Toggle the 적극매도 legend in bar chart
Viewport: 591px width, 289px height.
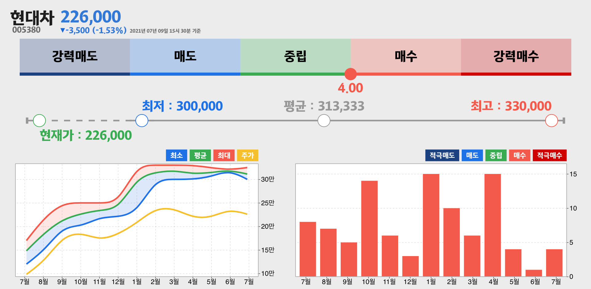coord(442,155)
